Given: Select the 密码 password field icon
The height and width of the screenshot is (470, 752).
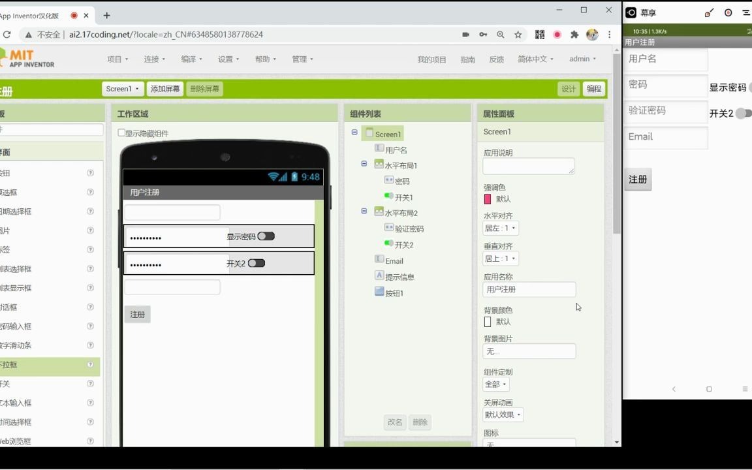Looking at the screenshot, I should pos(389,181).
